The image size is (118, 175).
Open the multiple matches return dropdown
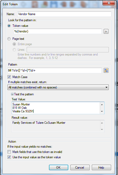point(58,87)
